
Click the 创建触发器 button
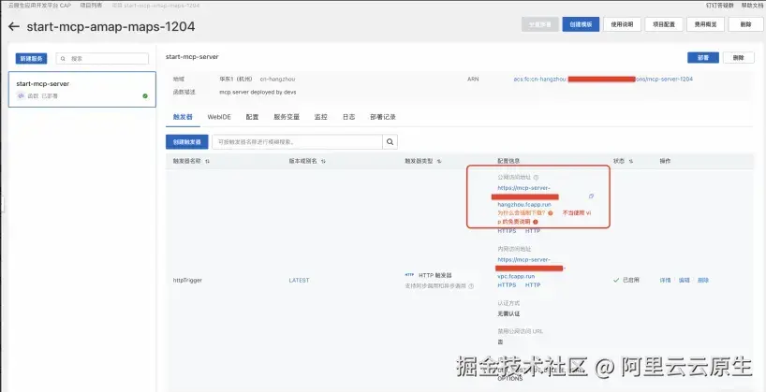pyautogui.click(x=187, y=142)
